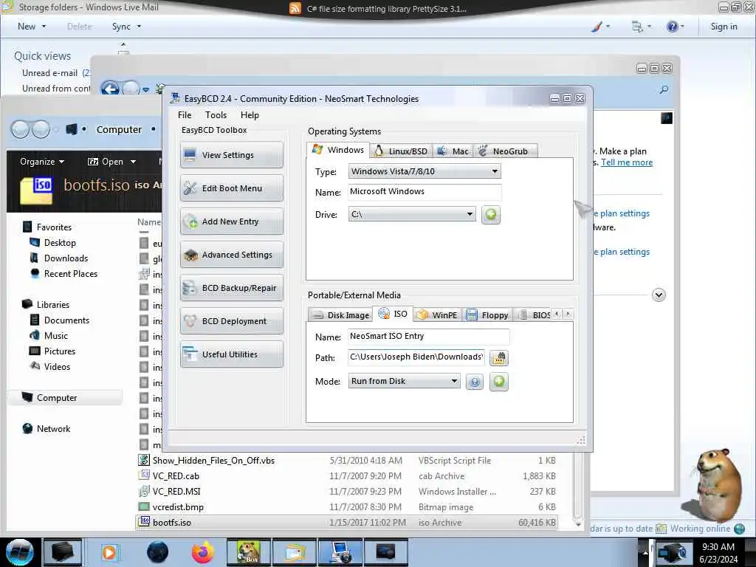Screen dimensions: 756x567
Task: Click green add entry icon beside Drive
Action: (491, 214)
